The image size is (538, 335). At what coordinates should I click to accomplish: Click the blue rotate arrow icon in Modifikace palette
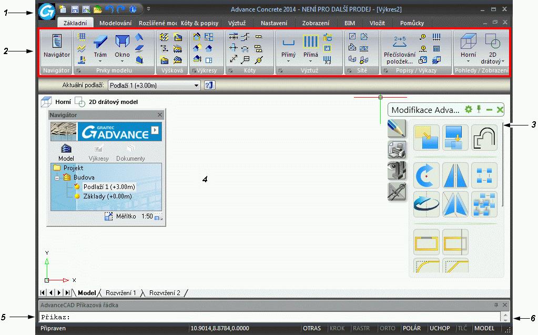(426, 175)
